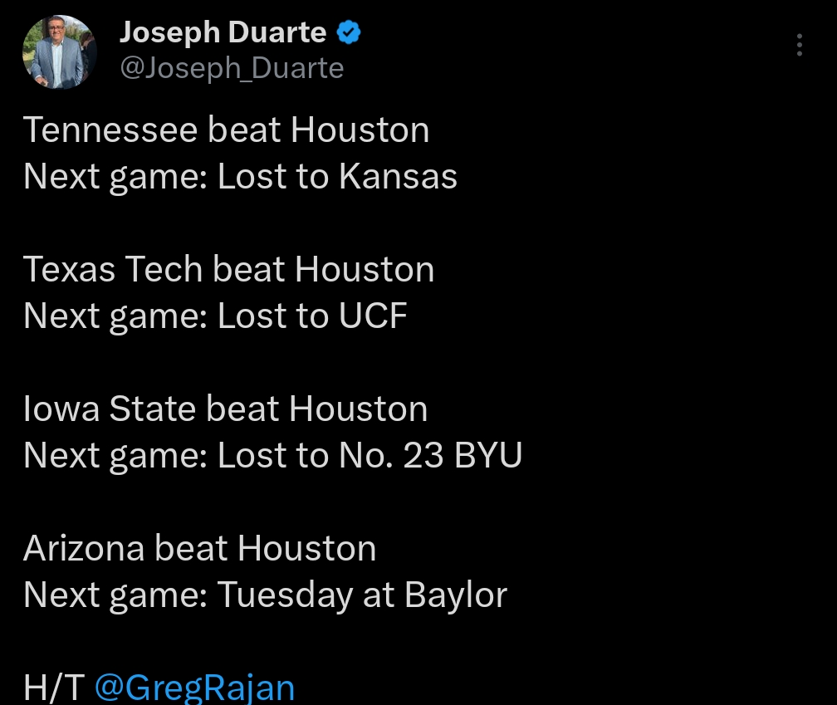Click the word Tuesday in the tweet
This screenshot has width=837, height=705.
point(284,595)
